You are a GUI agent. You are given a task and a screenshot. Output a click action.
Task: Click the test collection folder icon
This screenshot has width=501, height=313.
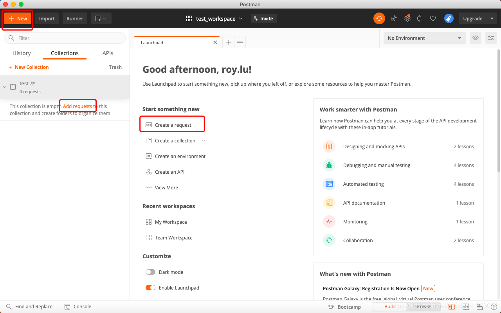(13, 87)
